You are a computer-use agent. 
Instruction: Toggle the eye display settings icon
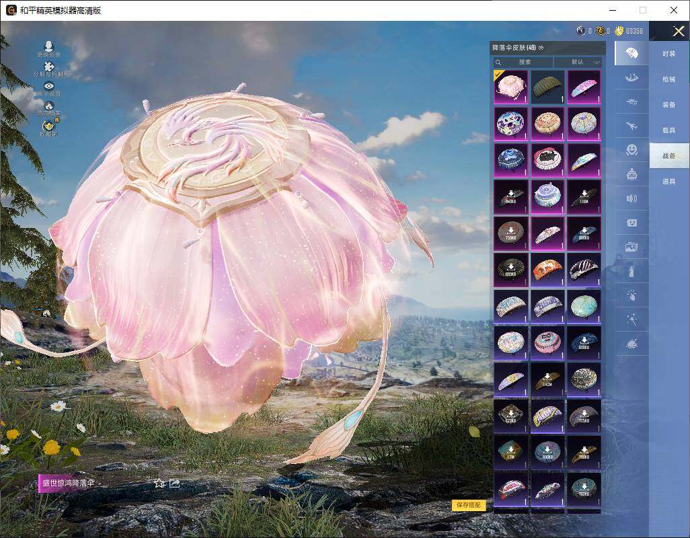click(48, 87)
